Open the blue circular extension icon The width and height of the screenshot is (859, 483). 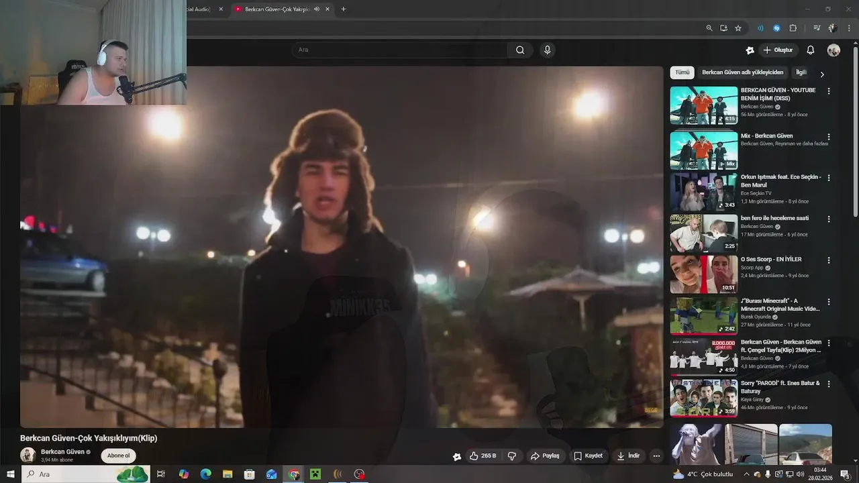pyautogui.click(x=776, y=28)
